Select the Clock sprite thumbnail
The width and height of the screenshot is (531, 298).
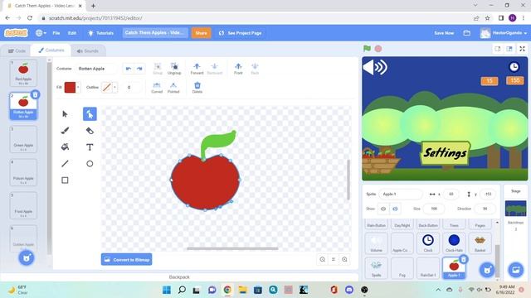(428, 243)
